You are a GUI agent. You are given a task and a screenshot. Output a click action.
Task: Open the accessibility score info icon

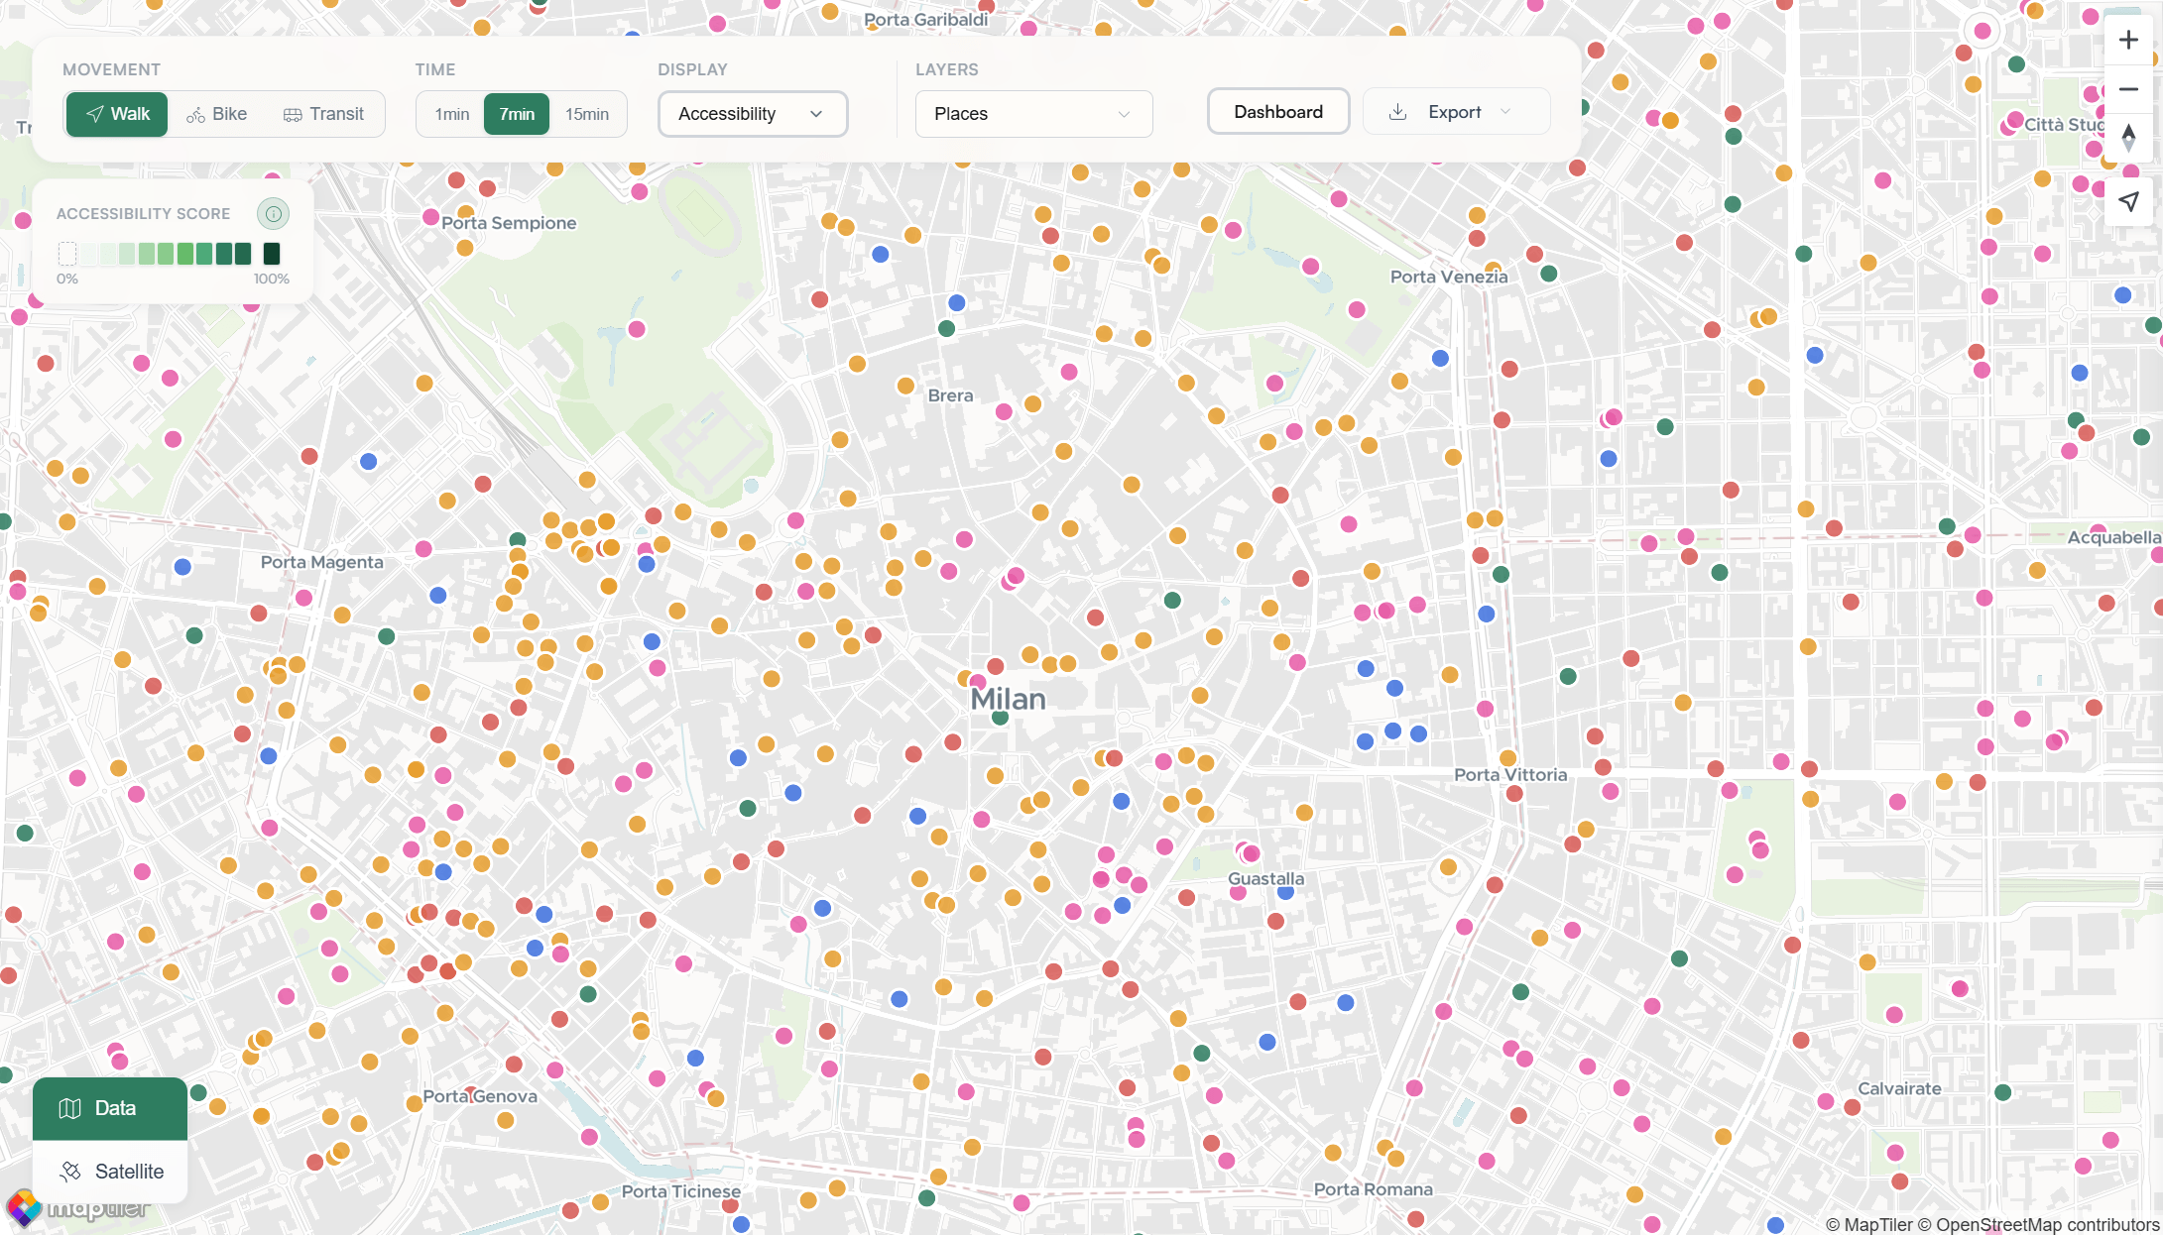(273, 214)
